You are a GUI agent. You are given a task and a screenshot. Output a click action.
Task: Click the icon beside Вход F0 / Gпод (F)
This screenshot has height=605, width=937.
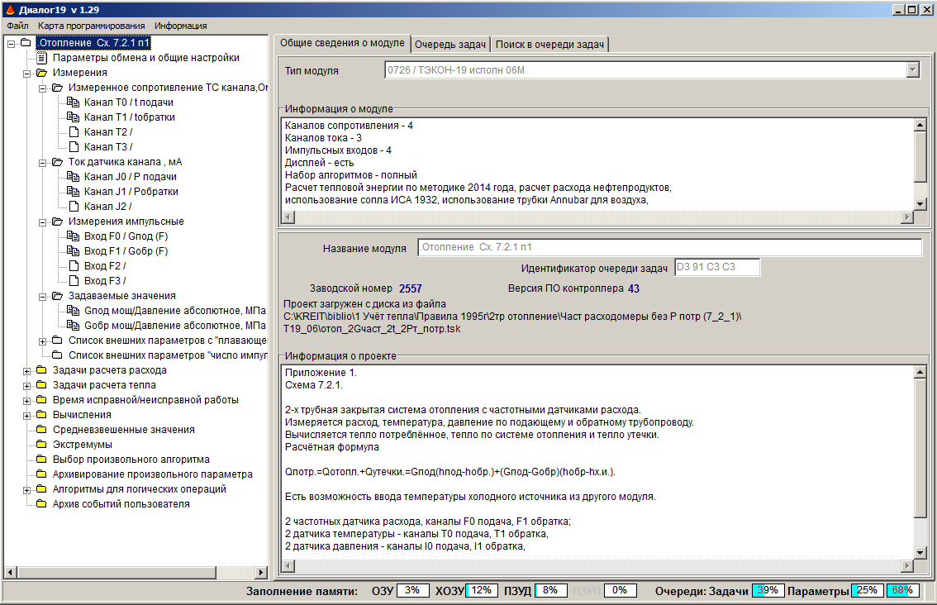(73, 236)
